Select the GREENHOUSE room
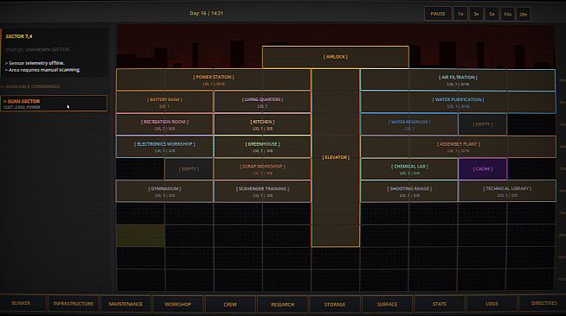Image resolution: width=566 pixels, height=316 pixels. point(262,147)
